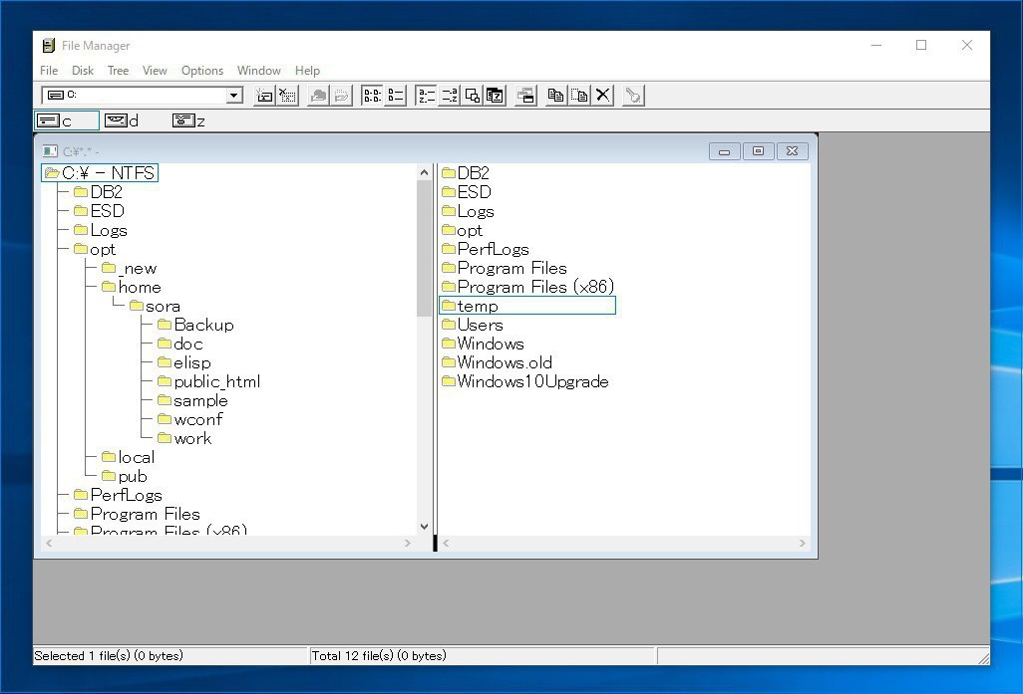Toggle sort by name in the toolbar

tap(426, 96)
